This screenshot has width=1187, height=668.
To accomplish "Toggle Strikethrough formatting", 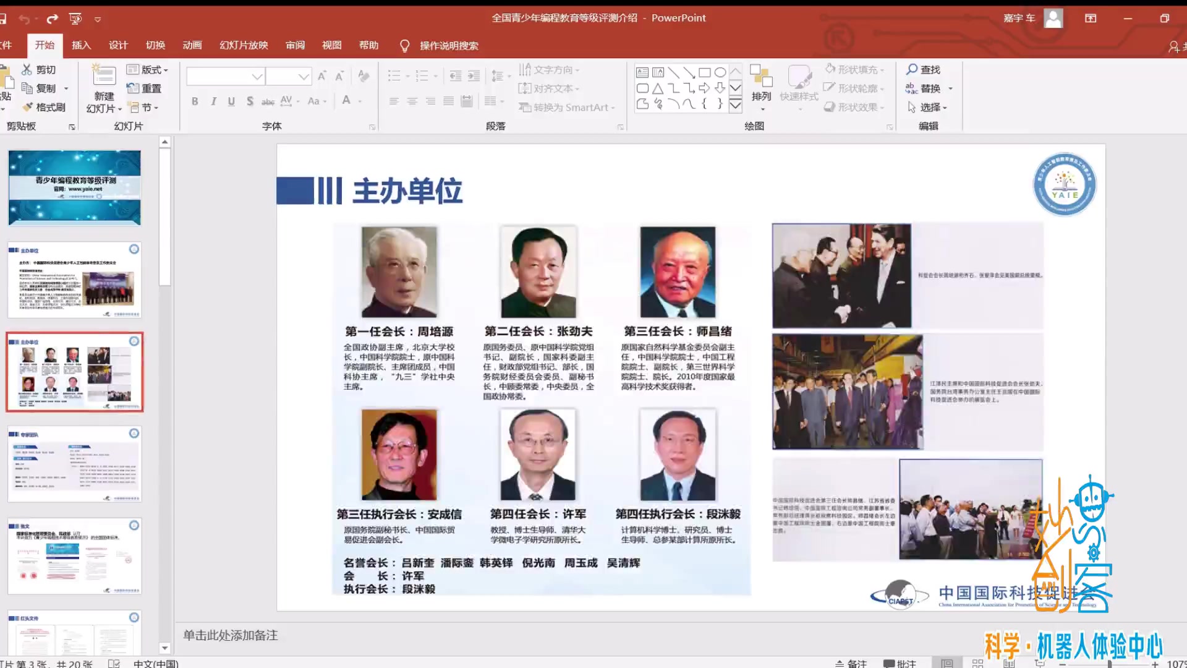I will [x=268, y=101].
